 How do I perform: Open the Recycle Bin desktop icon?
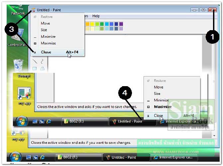pos(18,65)
